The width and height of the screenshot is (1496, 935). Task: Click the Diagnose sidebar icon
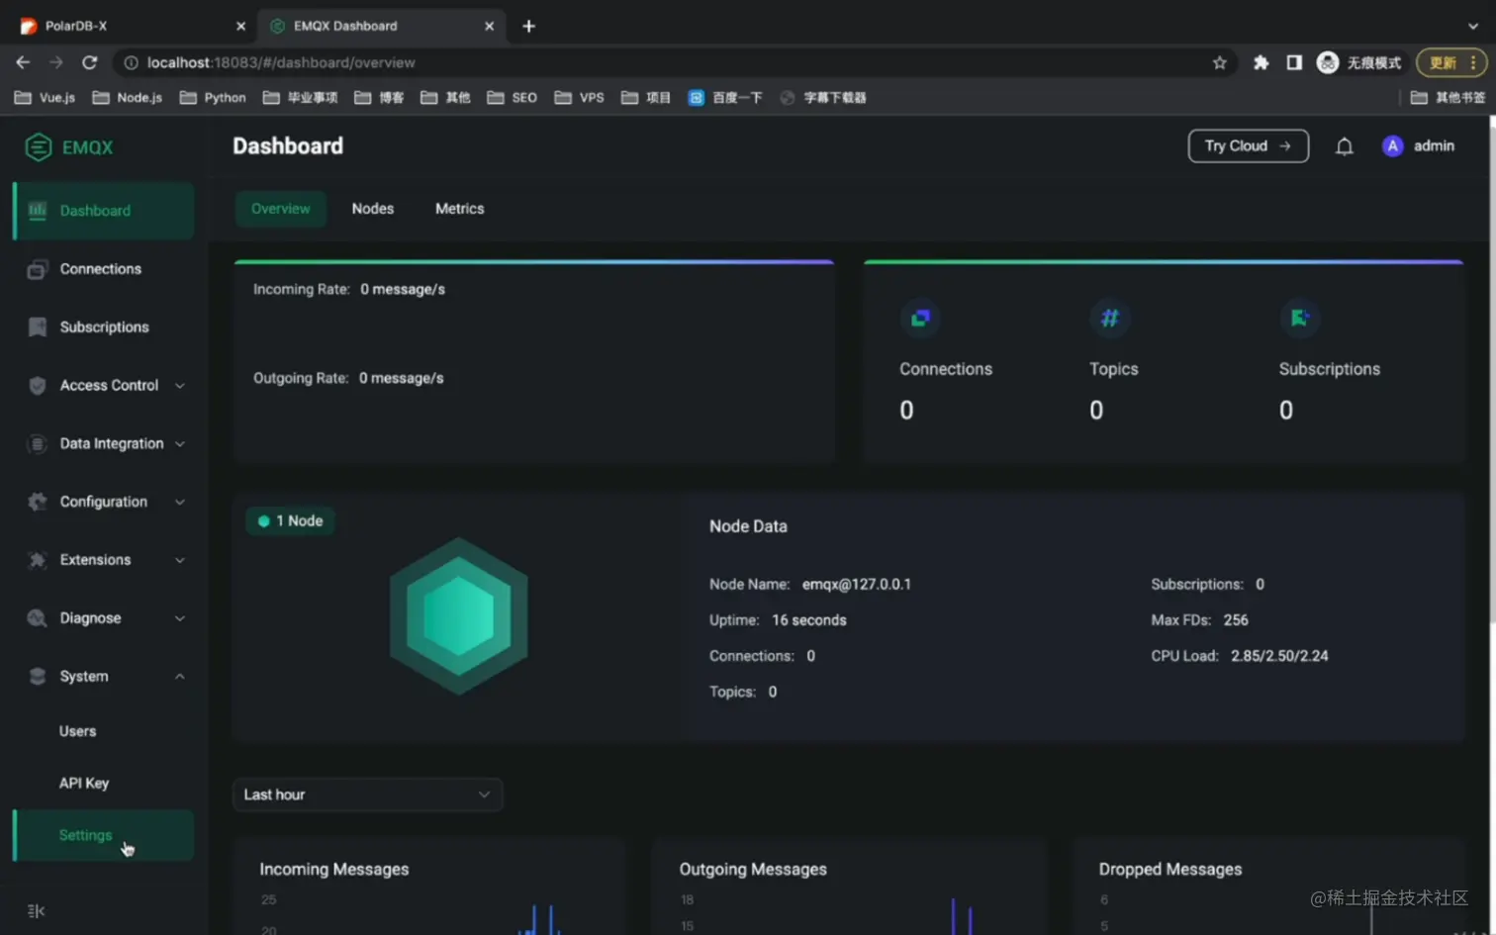tap(38, 618)
